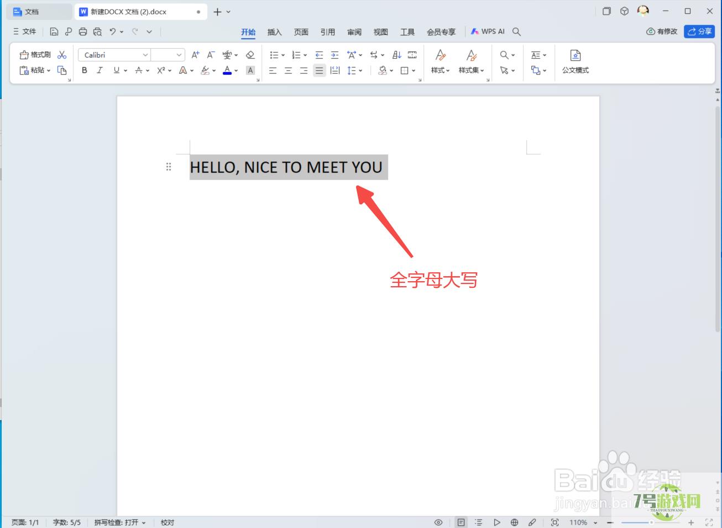Image resolution: width=722 pixels, height=528 pixels.
Task: Click the Distributed alignment icon
Action: (335, 70)
